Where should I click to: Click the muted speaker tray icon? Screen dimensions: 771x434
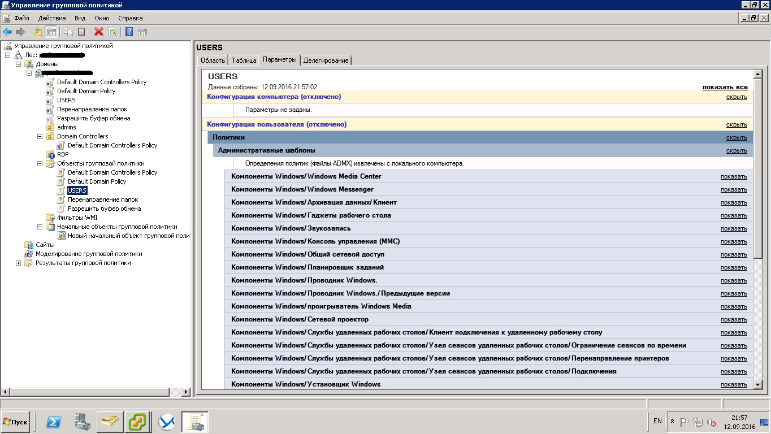[712, 422]
